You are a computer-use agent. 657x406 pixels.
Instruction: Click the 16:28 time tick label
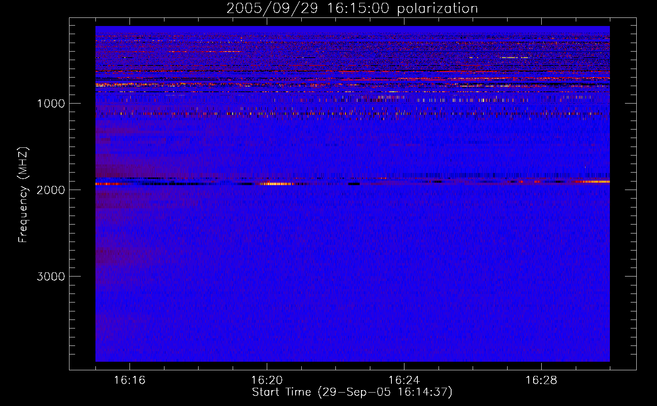(x=541, y=380)
